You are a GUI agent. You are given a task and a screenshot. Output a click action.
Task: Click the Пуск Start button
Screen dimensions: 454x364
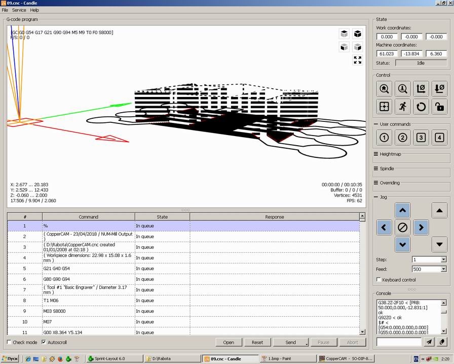pos(10,359)
